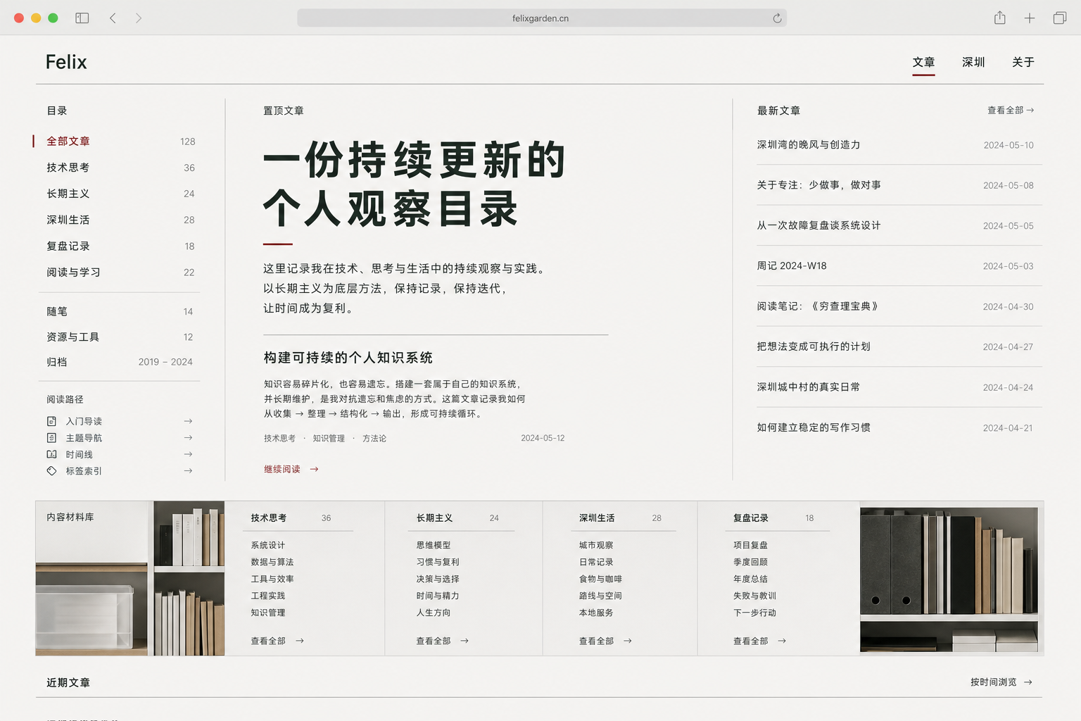Switch to the 文章 nav tab
This screenshot has height=721, width=1081.
923,62
